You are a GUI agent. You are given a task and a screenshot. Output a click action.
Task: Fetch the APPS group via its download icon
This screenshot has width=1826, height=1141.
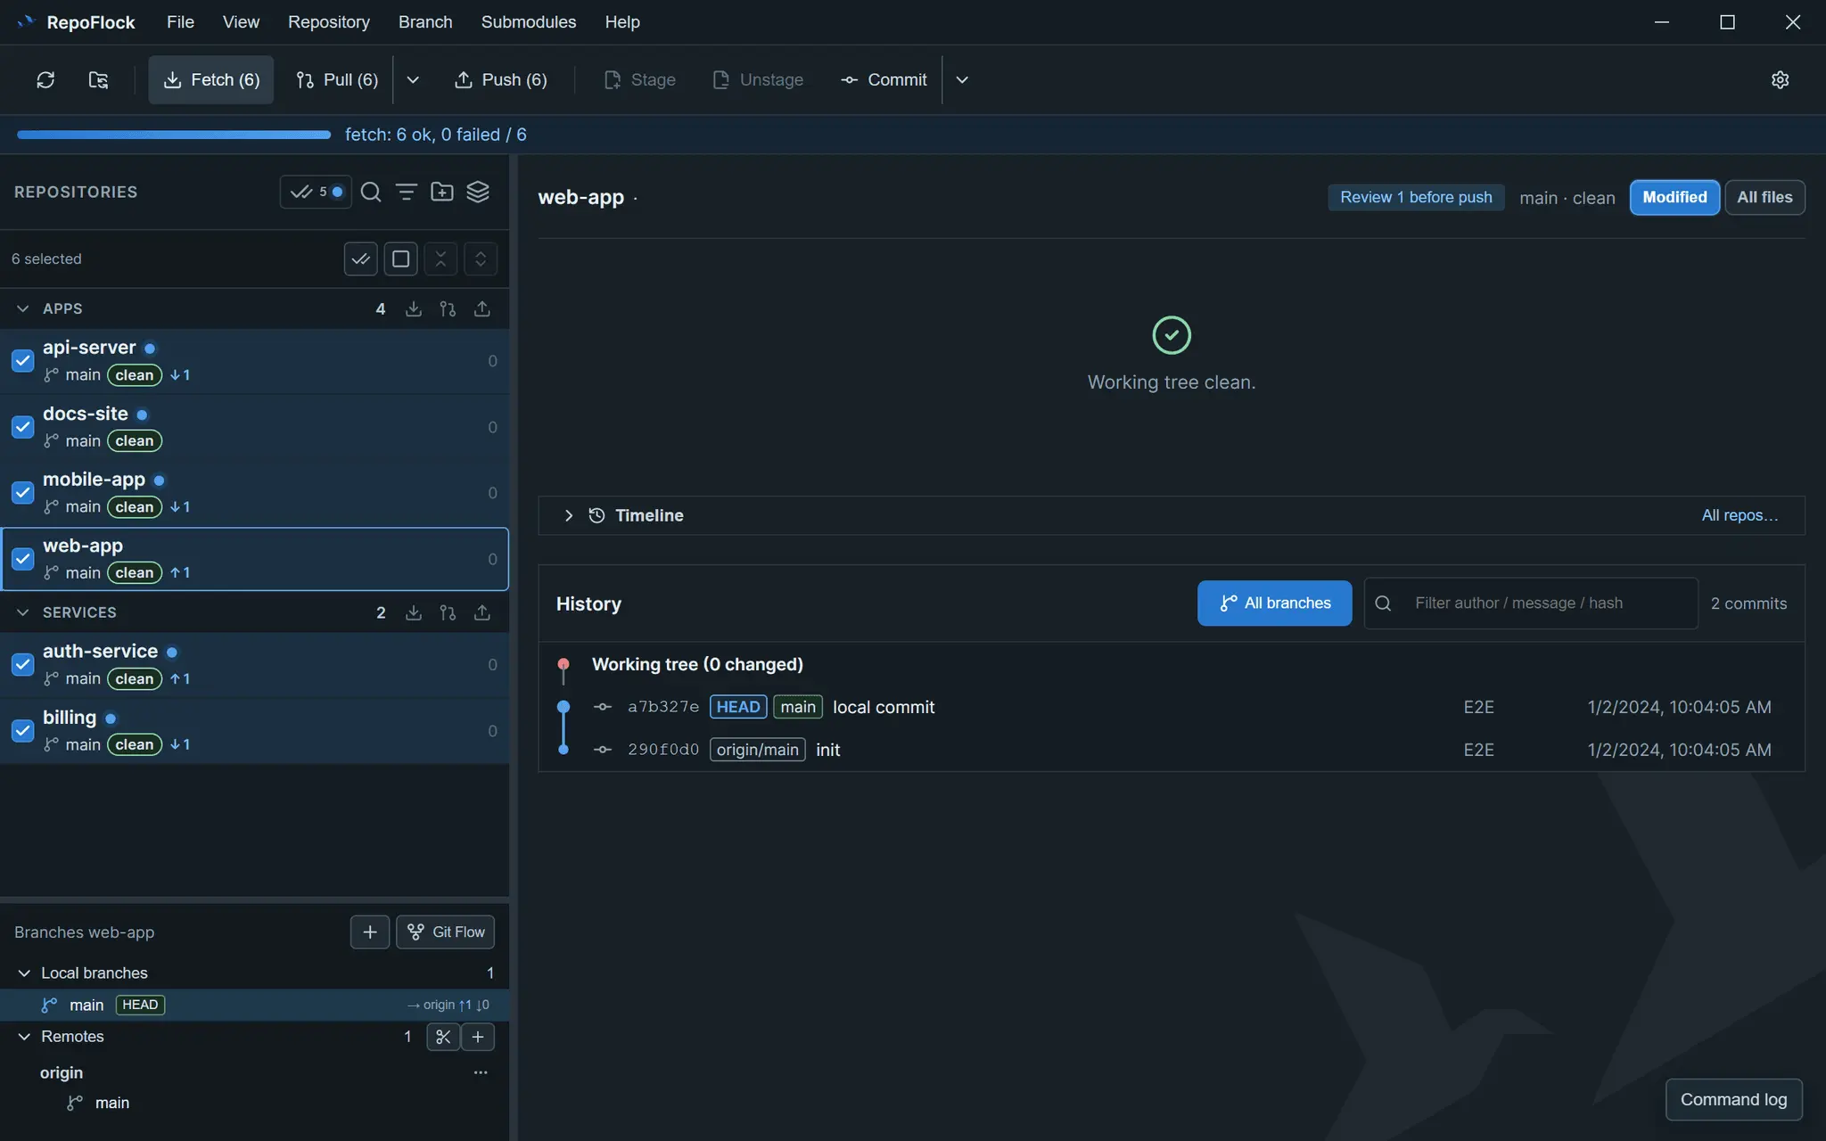(x=414, y=309)
